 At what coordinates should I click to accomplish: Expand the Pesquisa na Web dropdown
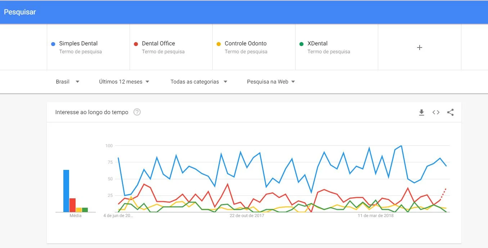[x=271, y=82]
